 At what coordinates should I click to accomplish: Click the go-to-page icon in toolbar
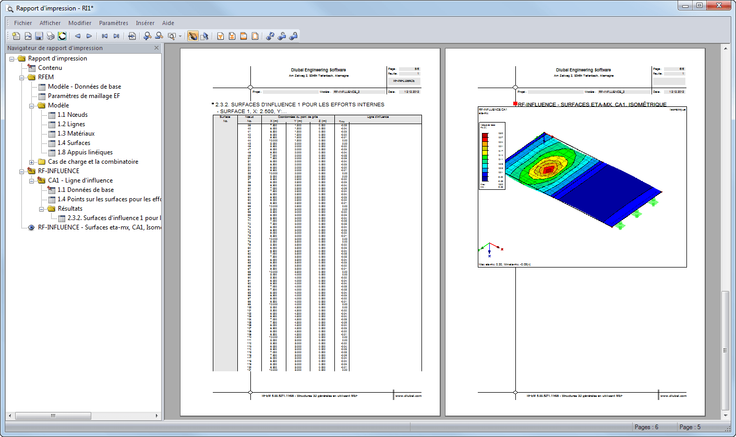132,36
